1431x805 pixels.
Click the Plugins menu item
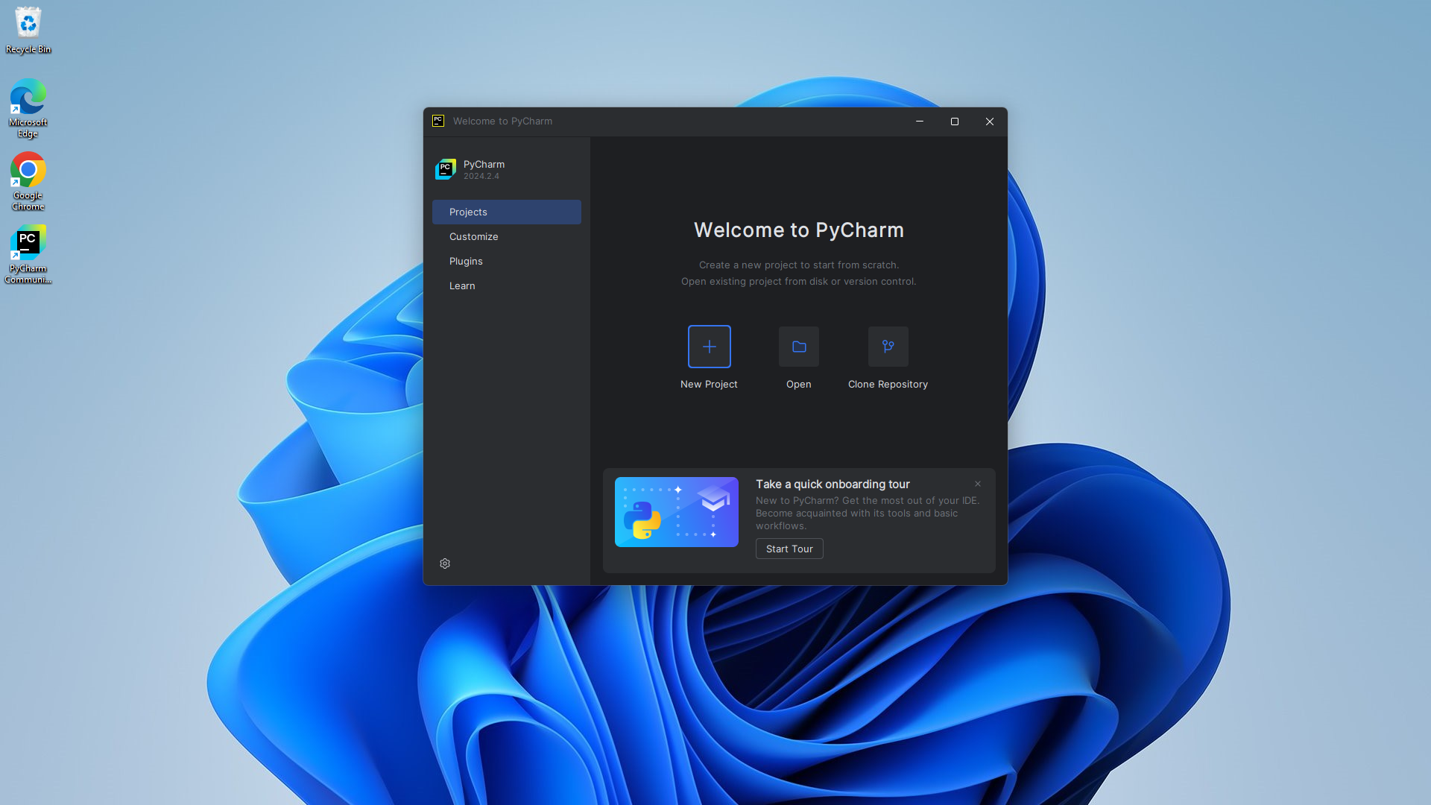pyautogui.click(x=465, y=260)
